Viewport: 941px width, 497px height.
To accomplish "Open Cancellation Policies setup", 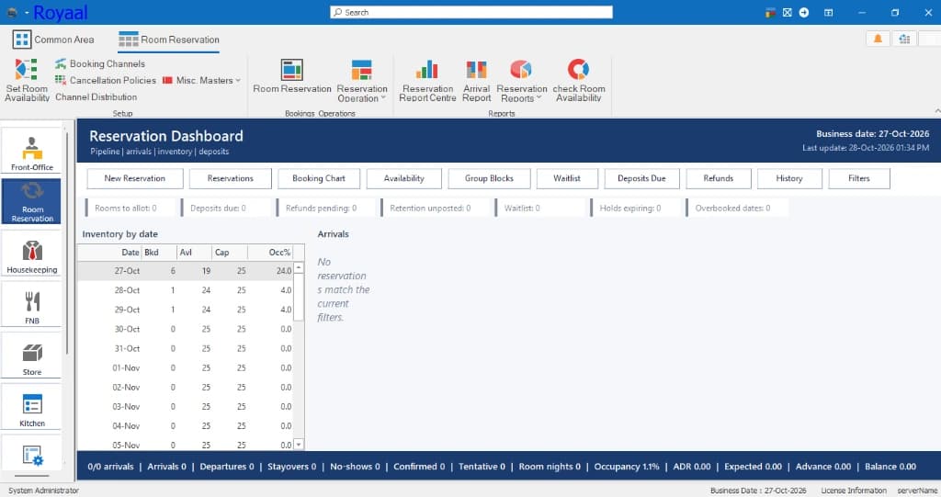I will (105, 80).
